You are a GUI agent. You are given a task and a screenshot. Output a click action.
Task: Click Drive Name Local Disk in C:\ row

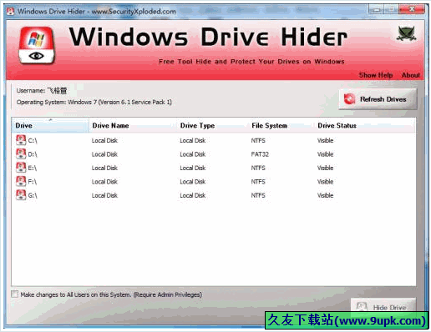coord(104,140)
